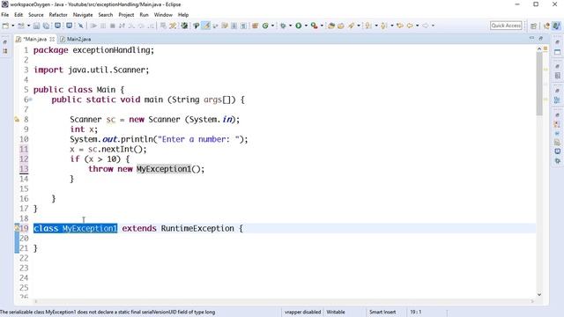Click the Terminate square icon
This screenshot has width=564, height=317.
pyautogui.click(x=112, y=26)
